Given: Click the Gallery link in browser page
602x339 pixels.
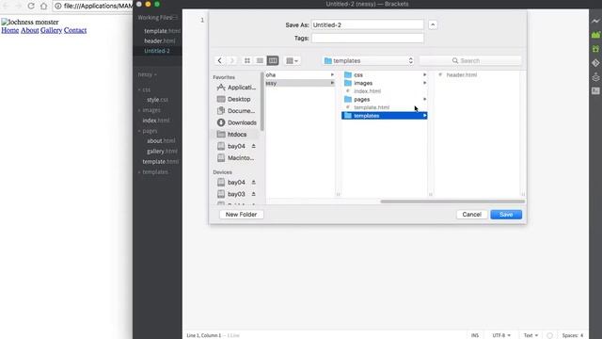Looking at the screenshot, I should tap(51, 30).
